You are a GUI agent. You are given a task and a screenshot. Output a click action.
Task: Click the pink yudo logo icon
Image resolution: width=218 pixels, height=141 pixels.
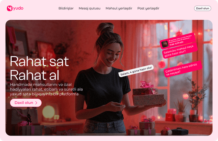pyautogui.click(x=10, y=8)
